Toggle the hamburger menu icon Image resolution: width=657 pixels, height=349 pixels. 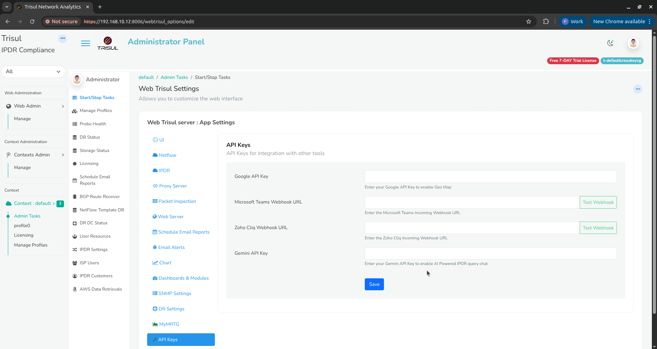click(86, 43)
